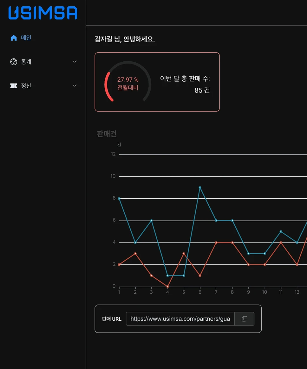Click the ticket icon next to 정산
Viewport: 307px width, 369px height.
(13, 85)
